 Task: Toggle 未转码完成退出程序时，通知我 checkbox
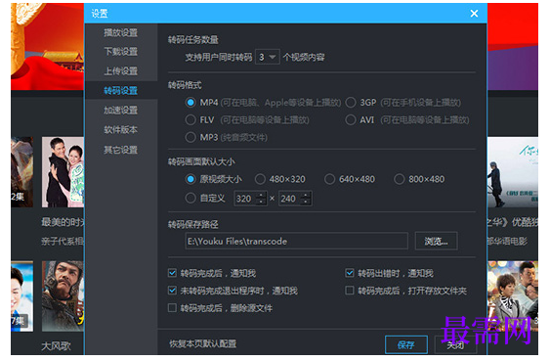coord(172,291)
